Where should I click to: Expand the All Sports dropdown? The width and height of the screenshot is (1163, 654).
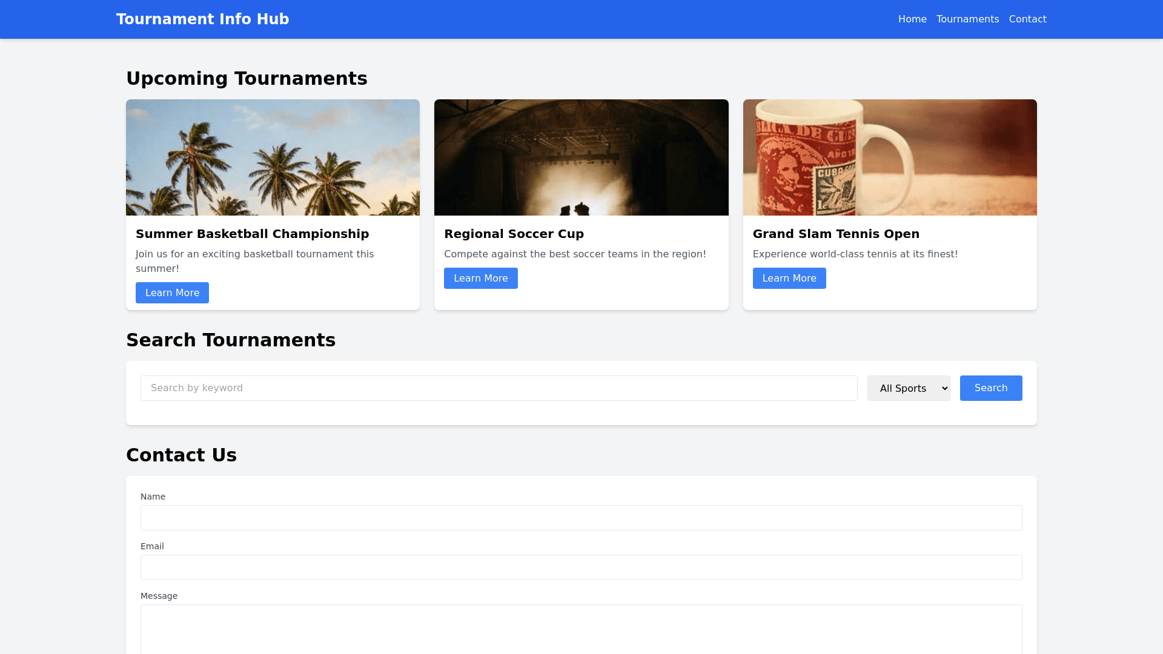[908, 388]
